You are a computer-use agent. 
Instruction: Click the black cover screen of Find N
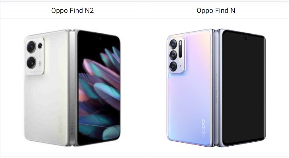click(x=244, y=88)
